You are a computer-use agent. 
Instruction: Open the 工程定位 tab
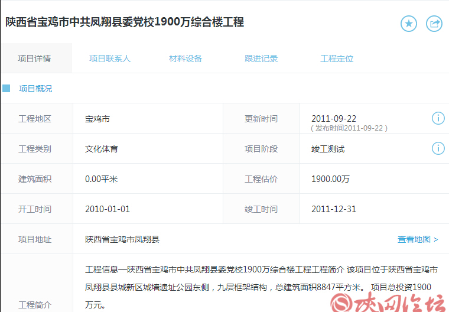tap(337, 58)
